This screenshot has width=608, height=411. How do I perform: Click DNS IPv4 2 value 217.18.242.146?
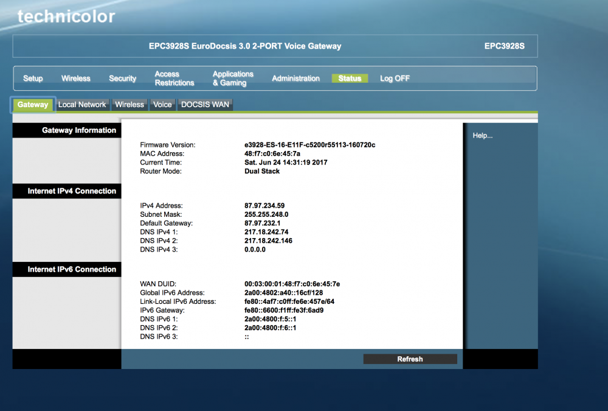pyautogui.click(x=268, y=241)
